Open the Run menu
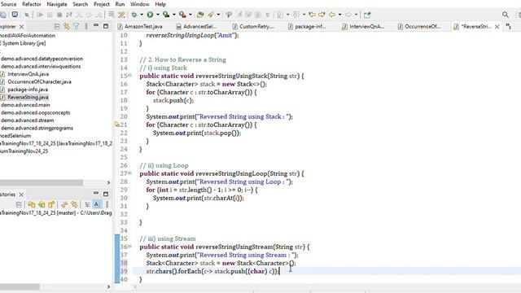The image size is (521, 293). tap(120, 4)
